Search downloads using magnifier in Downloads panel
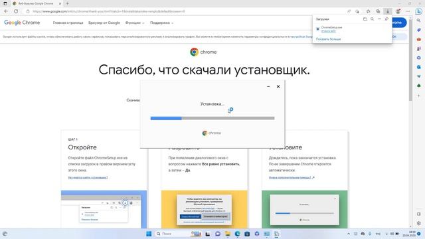 [372, 19]
